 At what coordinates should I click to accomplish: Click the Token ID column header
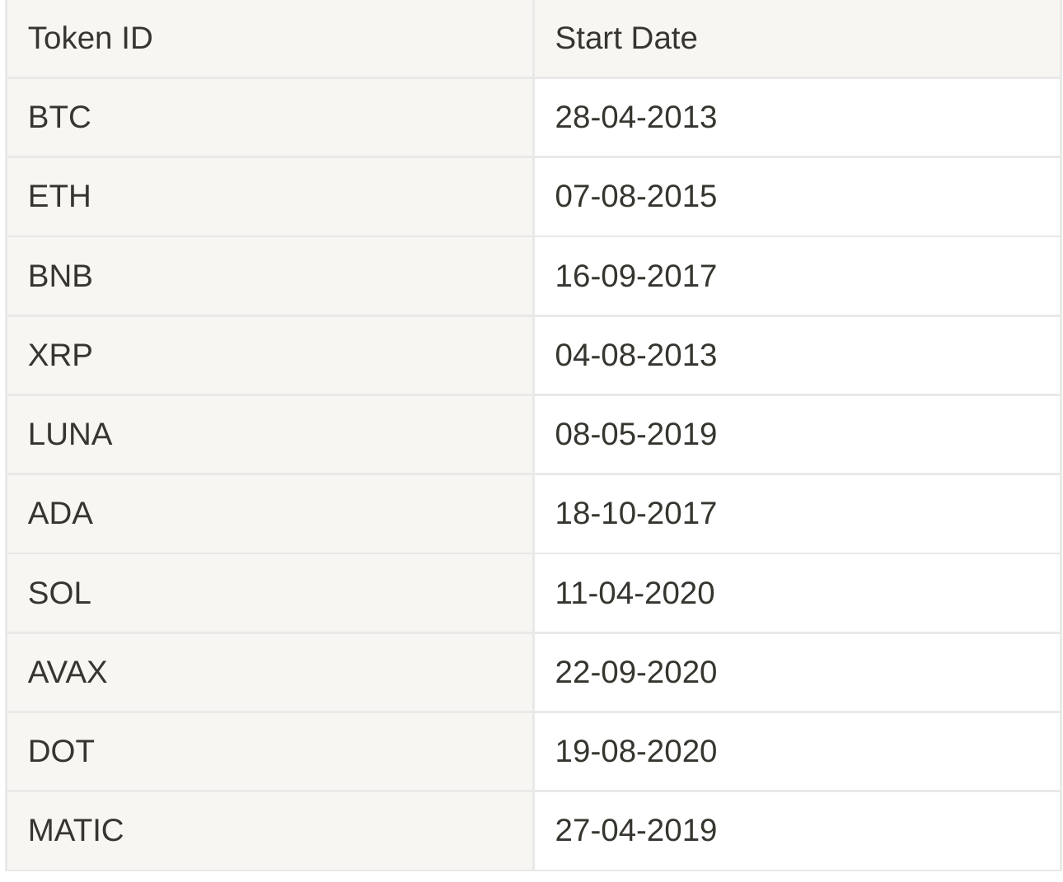coord(269,39)
